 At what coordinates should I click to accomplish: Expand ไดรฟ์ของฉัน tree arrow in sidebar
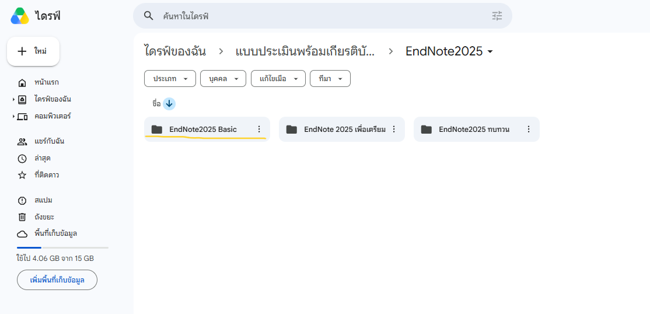tap(13, 100)
